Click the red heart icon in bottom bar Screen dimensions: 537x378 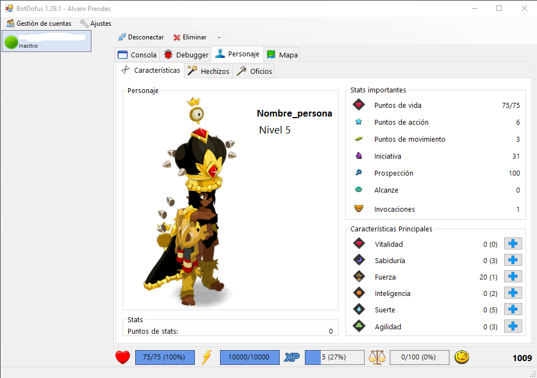(123, 357)
